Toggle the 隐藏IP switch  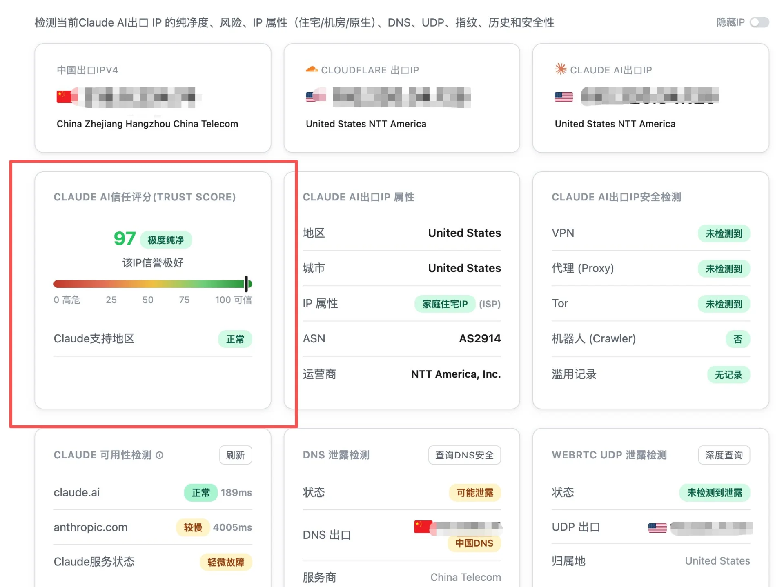(x=759, y=22)
